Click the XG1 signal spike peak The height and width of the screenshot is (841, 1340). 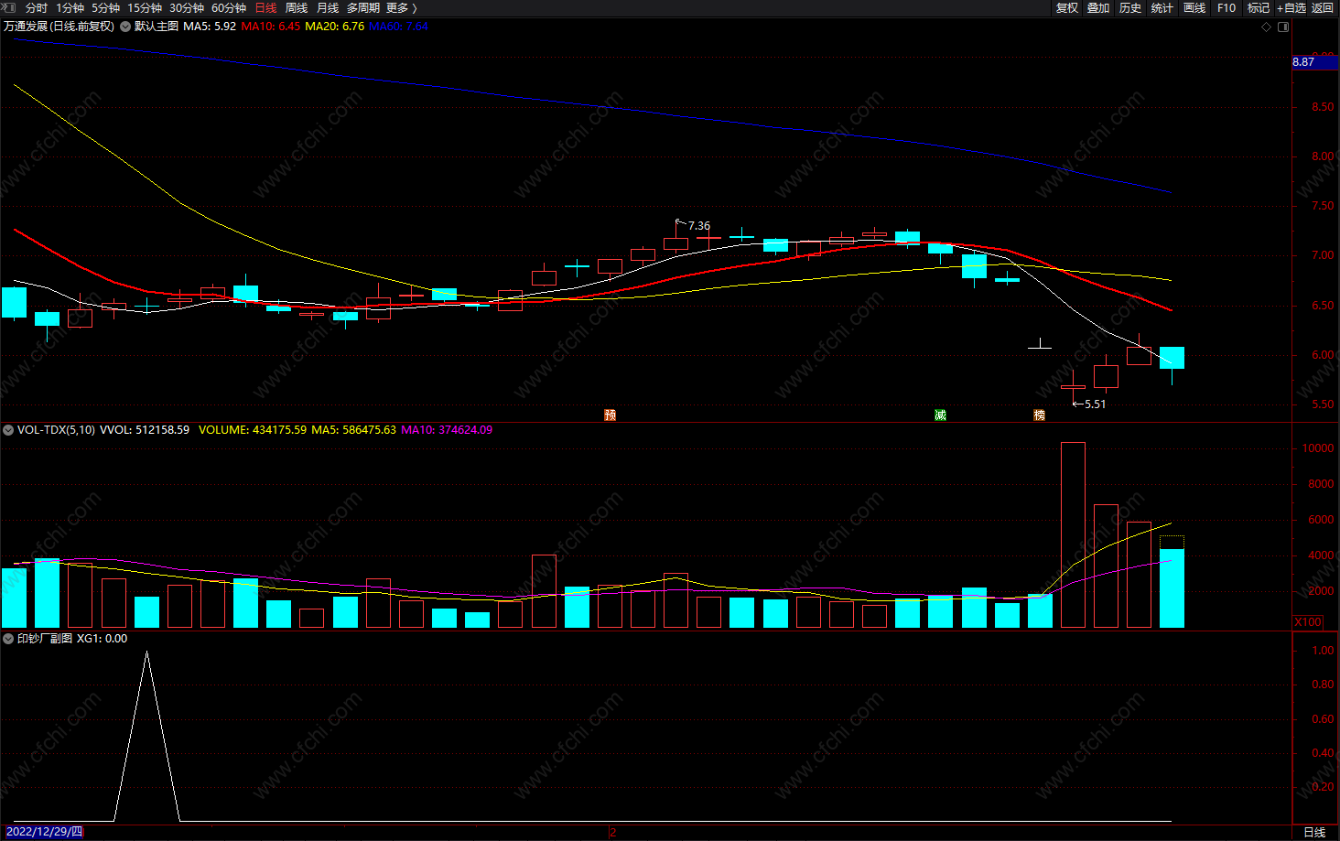tap(146, 652)
